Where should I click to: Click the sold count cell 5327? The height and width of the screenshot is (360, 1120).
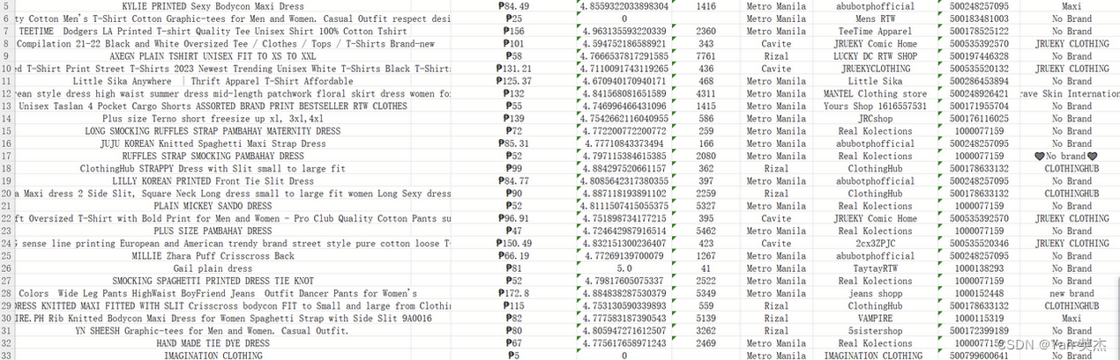[x=706, y=206]
